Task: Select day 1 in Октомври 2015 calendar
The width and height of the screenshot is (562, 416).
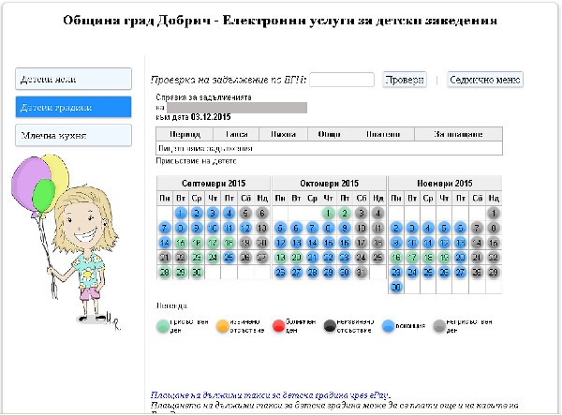Action: point(327,213)
